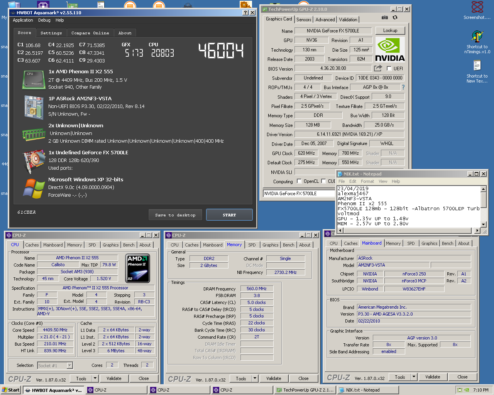Toggle the OpenCL checkbox in GPU-Z
The image size is (494, 395).
pyautogui.click(x=299, y=181)
